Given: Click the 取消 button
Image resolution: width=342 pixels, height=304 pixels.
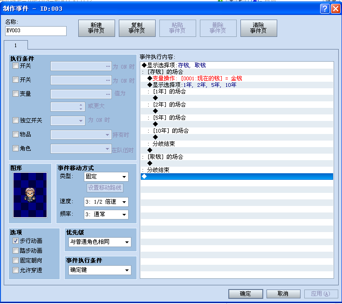Looking at the screenshot, I should coord(283,294).
